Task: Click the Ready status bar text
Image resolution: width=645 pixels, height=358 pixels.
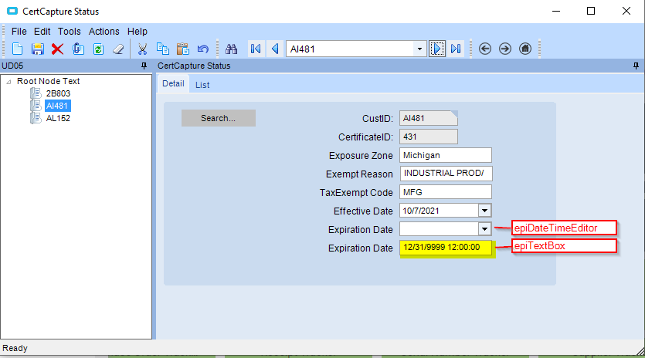Action: click(15, 348)
